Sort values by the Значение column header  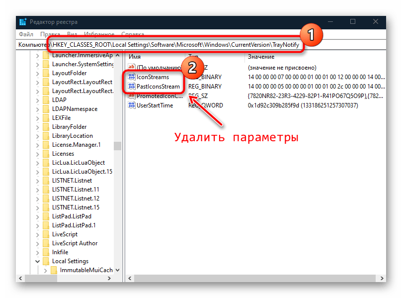261,57
